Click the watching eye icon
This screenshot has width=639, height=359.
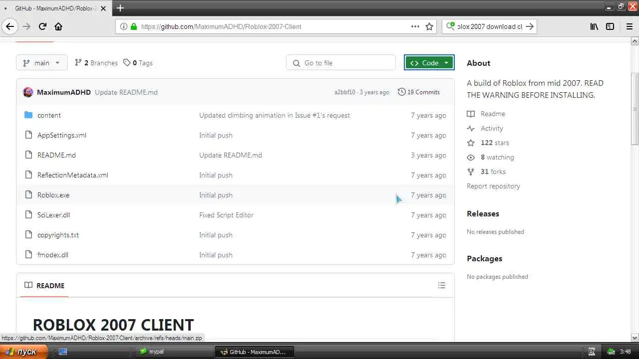pos(471,157)
